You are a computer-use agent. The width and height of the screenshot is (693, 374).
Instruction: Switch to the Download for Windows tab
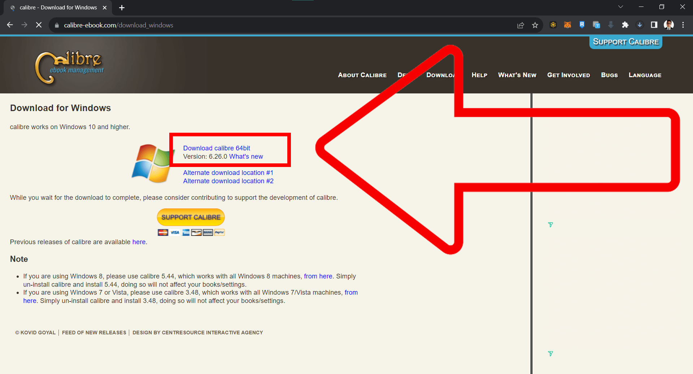pyautogui.click(x=58, y=7)
